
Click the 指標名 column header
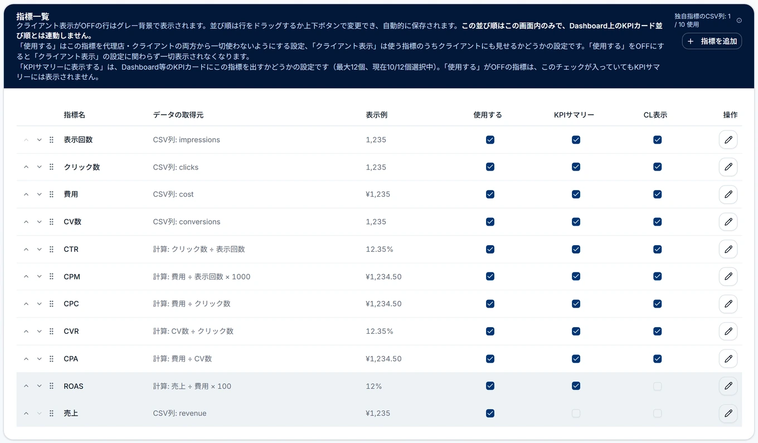[x=75, y=115]
